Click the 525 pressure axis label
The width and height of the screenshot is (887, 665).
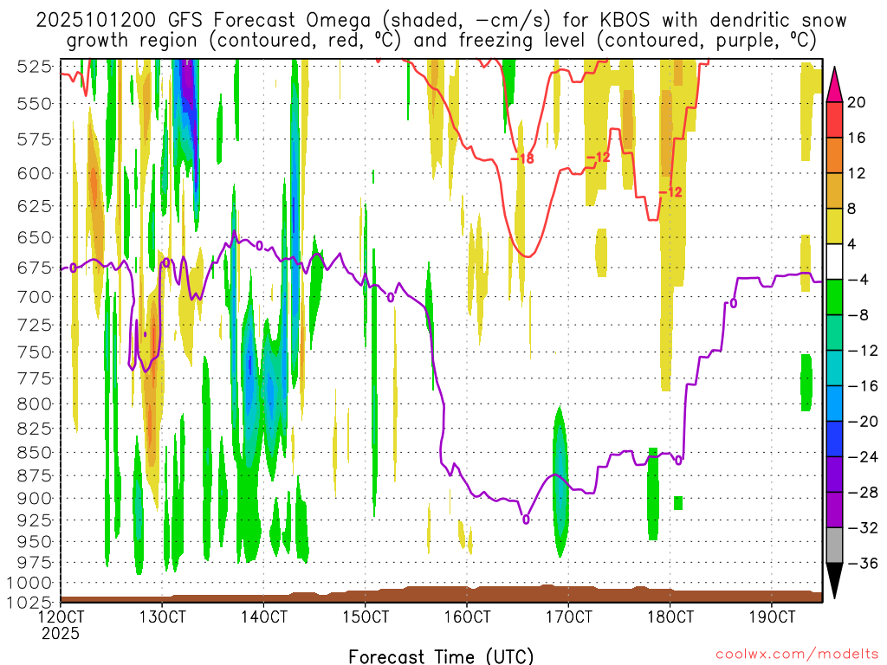click(35, 67)
